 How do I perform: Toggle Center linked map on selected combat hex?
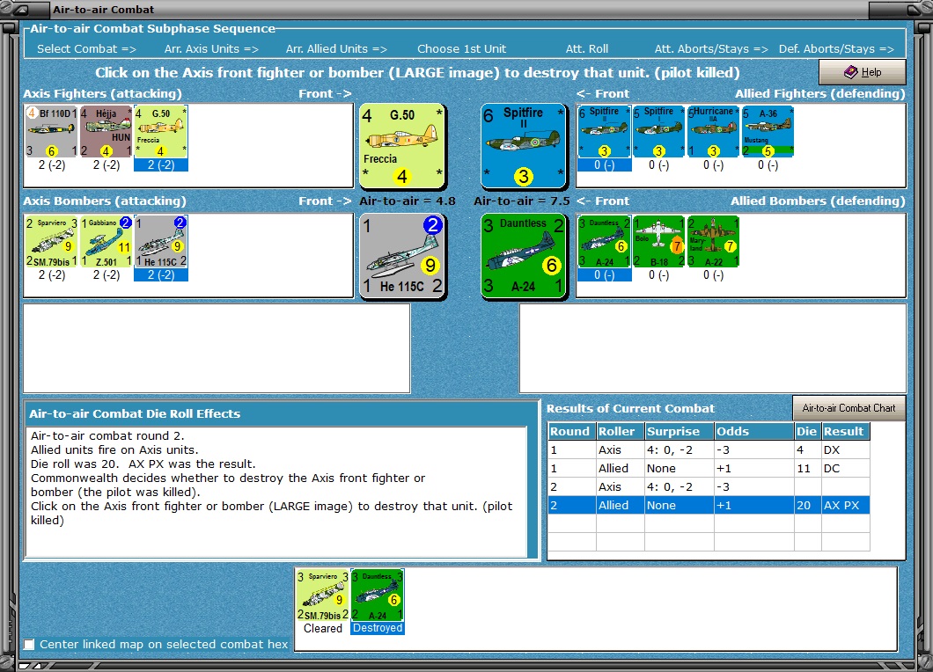pyautogui.click(x=29, y=644)
